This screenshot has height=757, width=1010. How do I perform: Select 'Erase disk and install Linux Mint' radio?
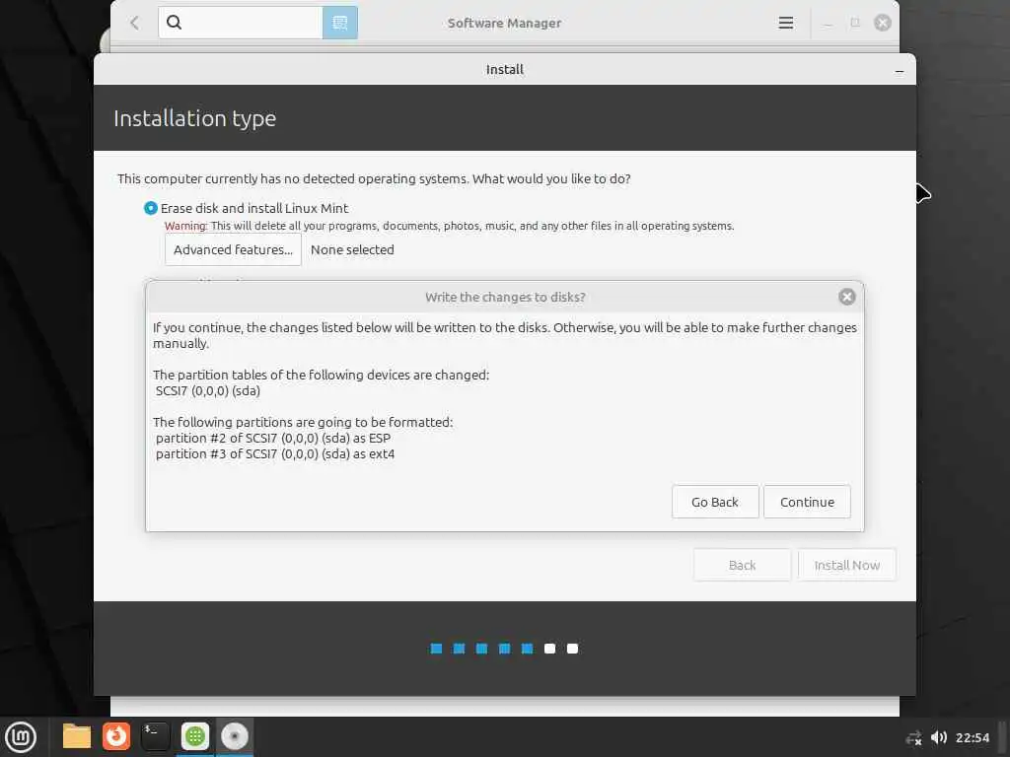click(150, 208)
